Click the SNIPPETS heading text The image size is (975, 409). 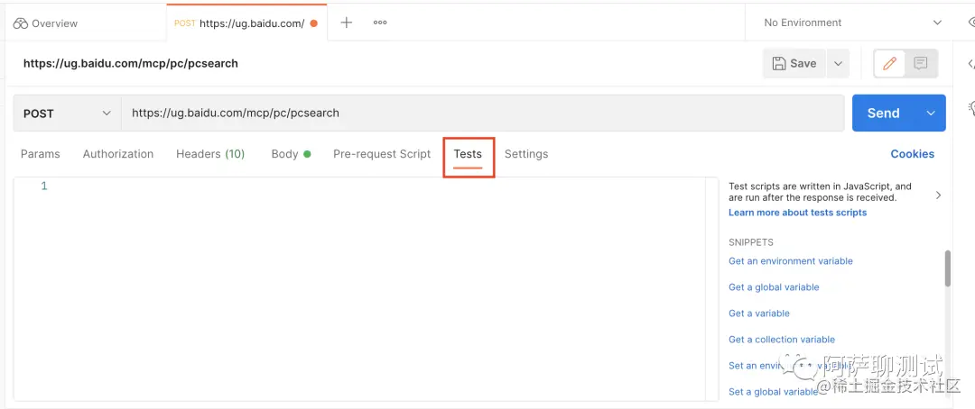[750, 242]
